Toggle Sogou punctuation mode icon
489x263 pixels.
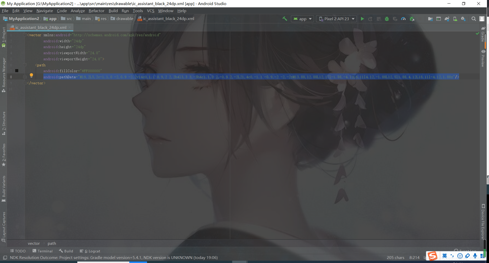(452, 256)
